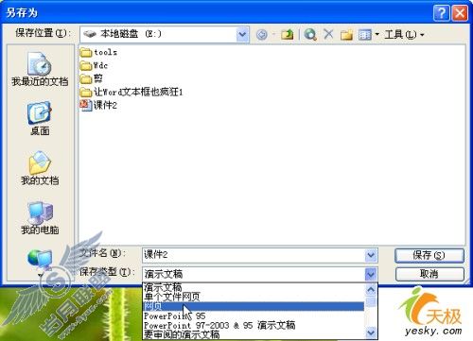Go to 桌面 in the places bar
This screenshot has height=341, width=473.
[x=40, y=118]
